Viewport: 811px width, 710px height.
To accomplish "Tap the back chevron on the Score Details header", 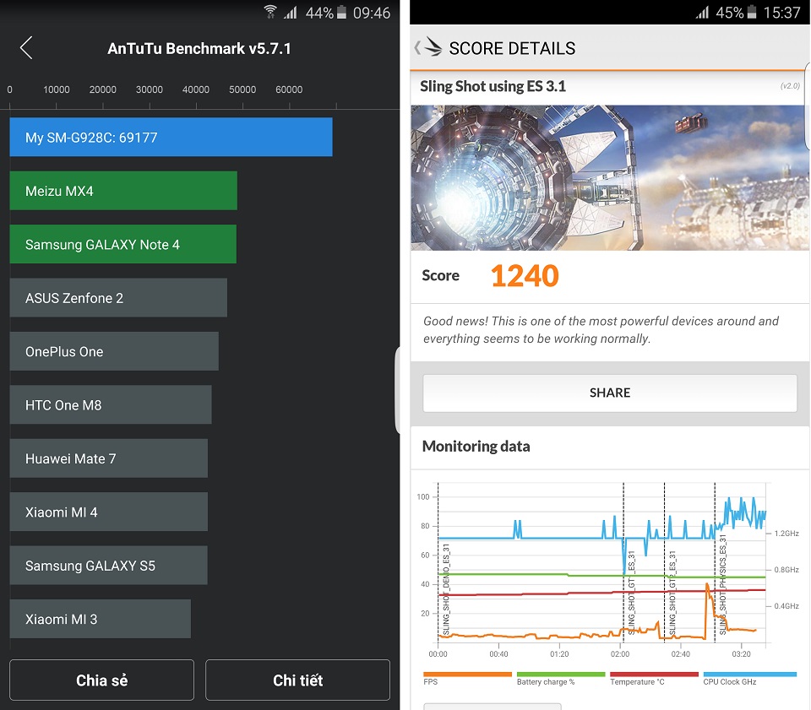I will 416,48.
